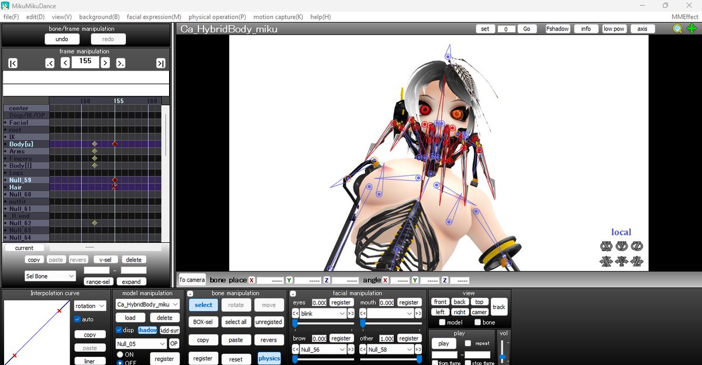Click the physics button
This screenshot has height=365, width=702.
click(x=269, y=358)
